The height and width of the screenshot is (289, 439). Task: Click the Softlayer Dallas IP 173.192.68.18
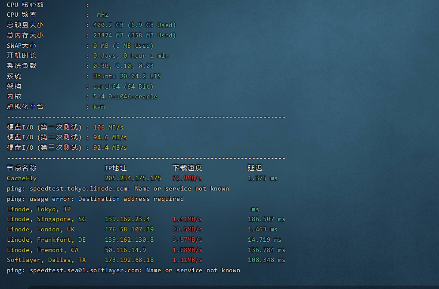129,260
